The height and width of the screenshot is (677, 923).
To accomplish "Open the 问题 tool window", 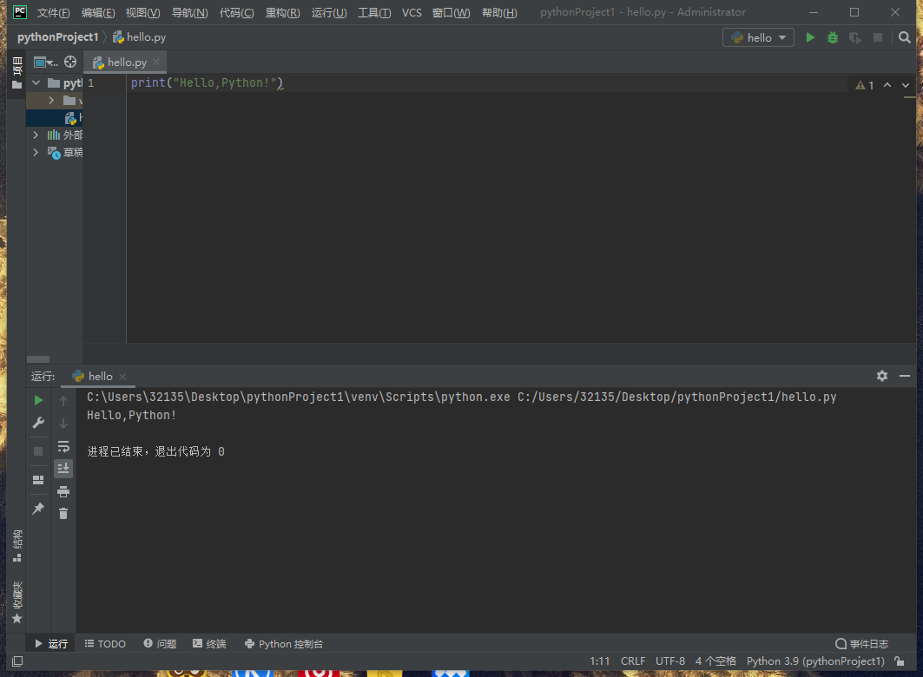I will tap(160, 644).
